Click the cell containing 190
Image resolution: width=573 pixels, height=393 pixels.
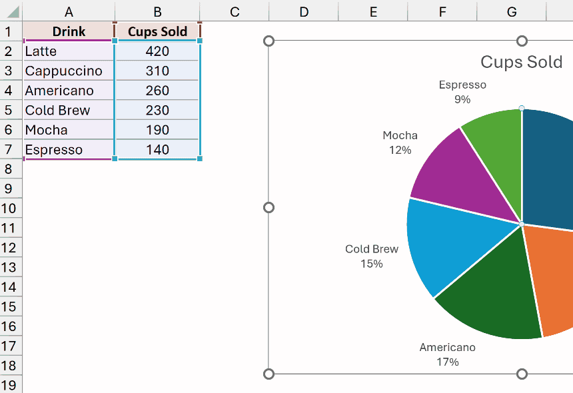pyautogui.click(x=157, y=130)
